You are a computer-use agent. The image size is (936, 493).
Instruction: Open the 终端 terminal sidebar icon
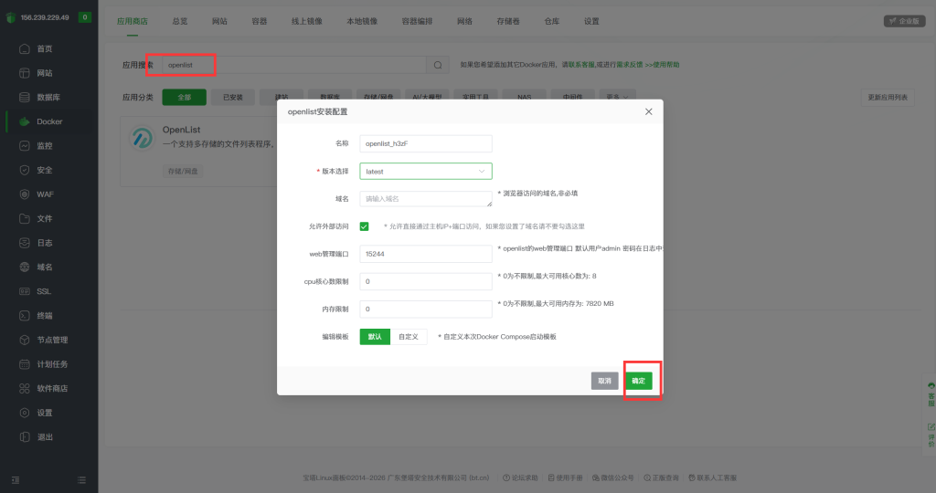coord(25,316)
